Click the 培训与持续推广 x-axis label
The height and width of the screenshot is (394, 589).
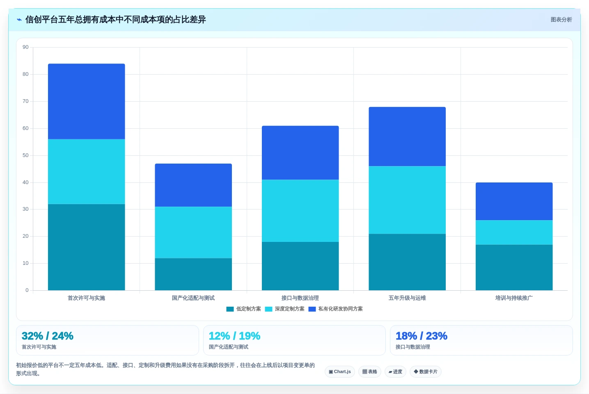[514, 298]
